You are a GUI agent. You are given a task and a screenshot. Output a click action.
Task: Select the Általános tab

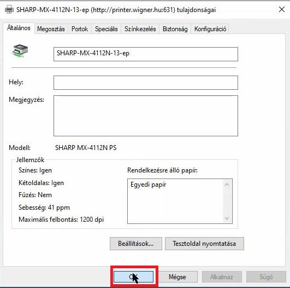click(x=19, y=28)
